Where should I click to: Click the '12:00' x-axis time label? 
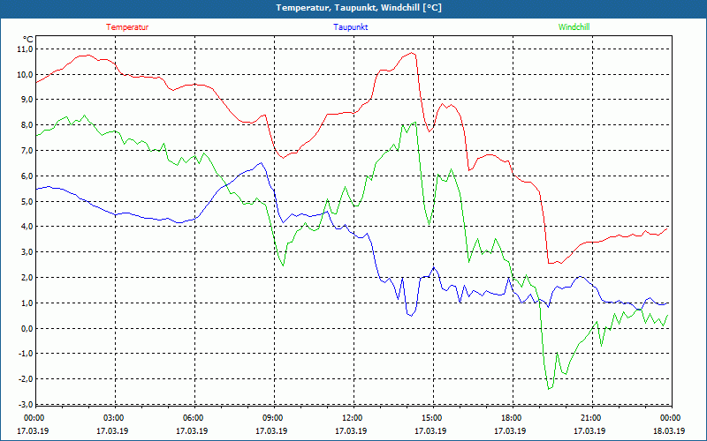click(x=351, y=418)
